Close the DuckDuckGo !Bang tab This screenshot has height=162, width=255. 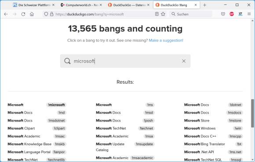click(196, 5)
